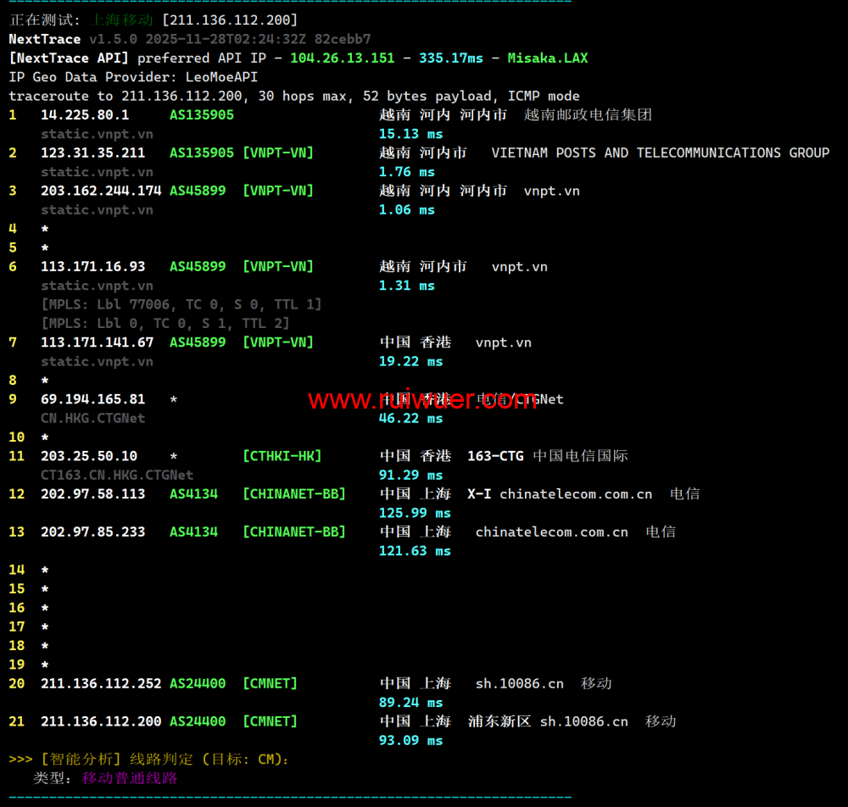Click hop 2 IP address 123.31.35.211
This screenshot has width=848, height=807.
[92, 153]
